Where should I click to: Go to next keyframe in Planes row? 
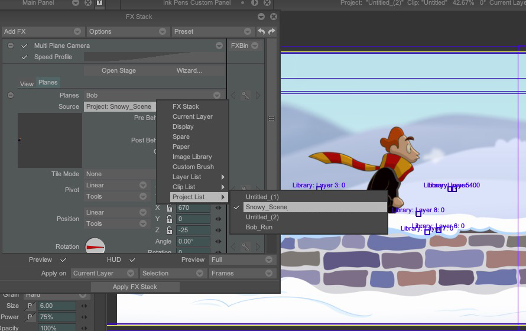pyautogui.click(x=258, y=96)
